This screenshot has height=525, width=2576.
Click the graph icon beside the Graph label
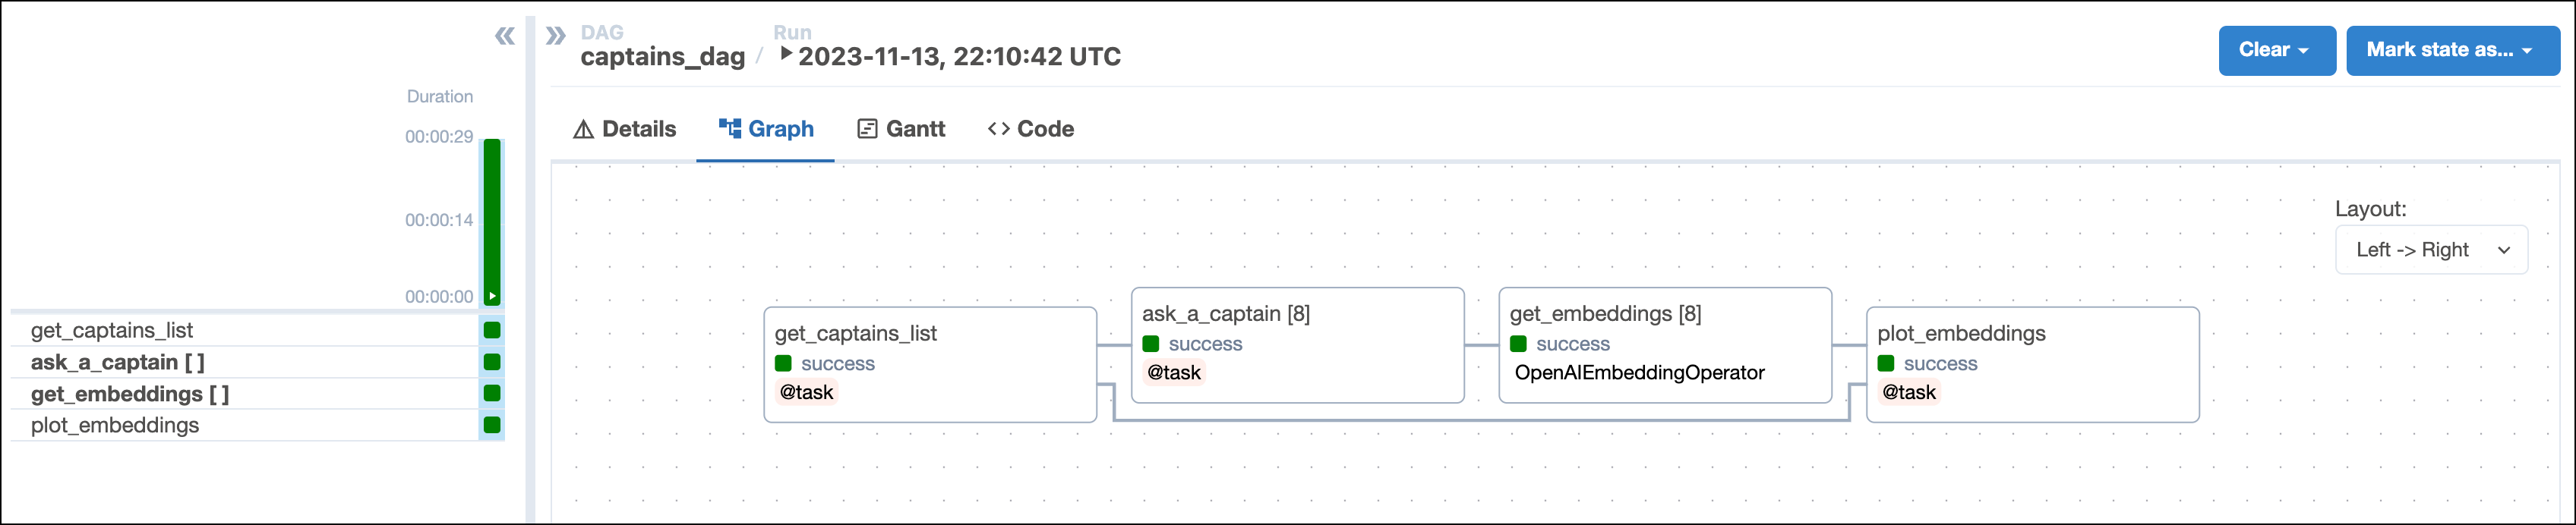click(728, 127)
